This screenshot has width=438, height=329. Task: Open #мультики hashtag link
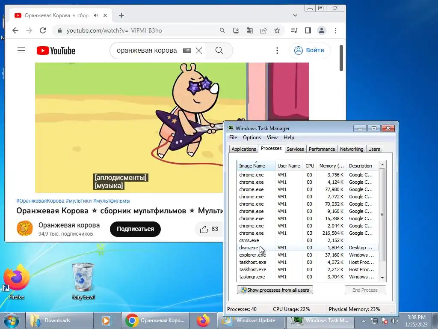[79, 201]
